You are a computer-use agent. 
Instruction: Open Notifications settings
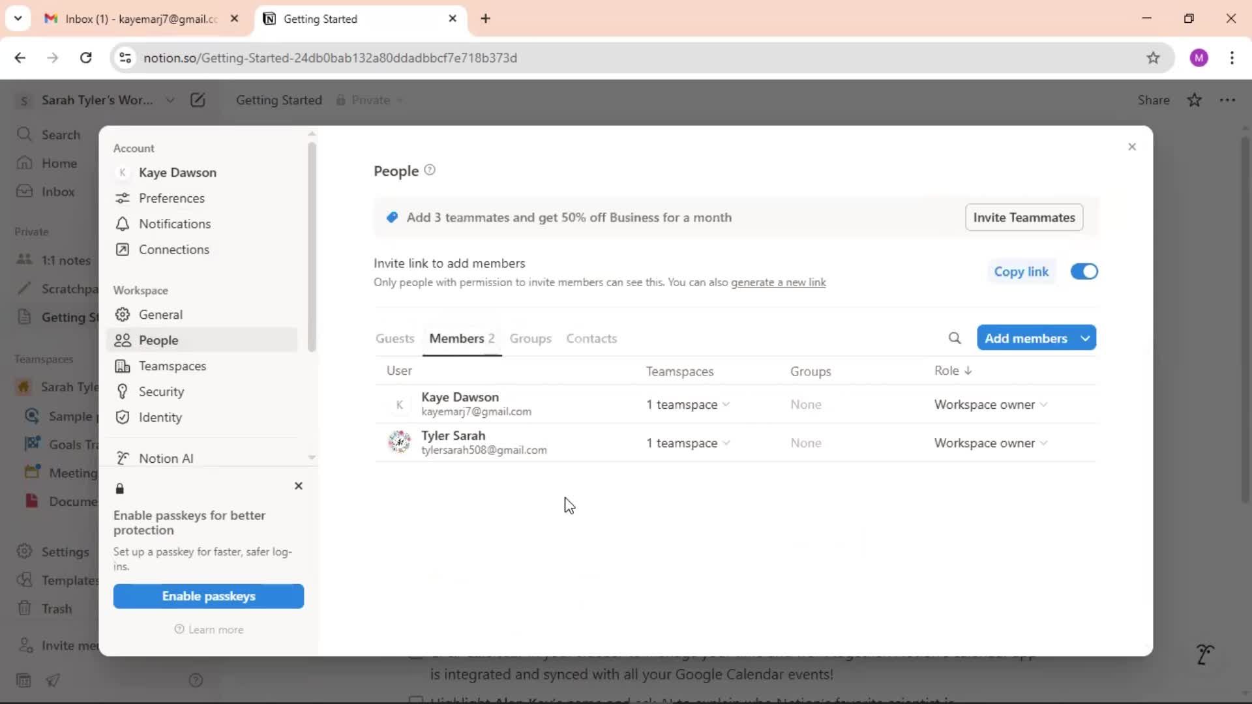(x=201, y=224)
